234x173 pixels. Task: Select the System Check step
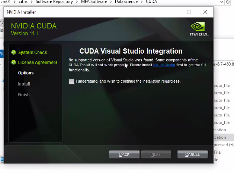pyautogui.click(x=32, y=52)
